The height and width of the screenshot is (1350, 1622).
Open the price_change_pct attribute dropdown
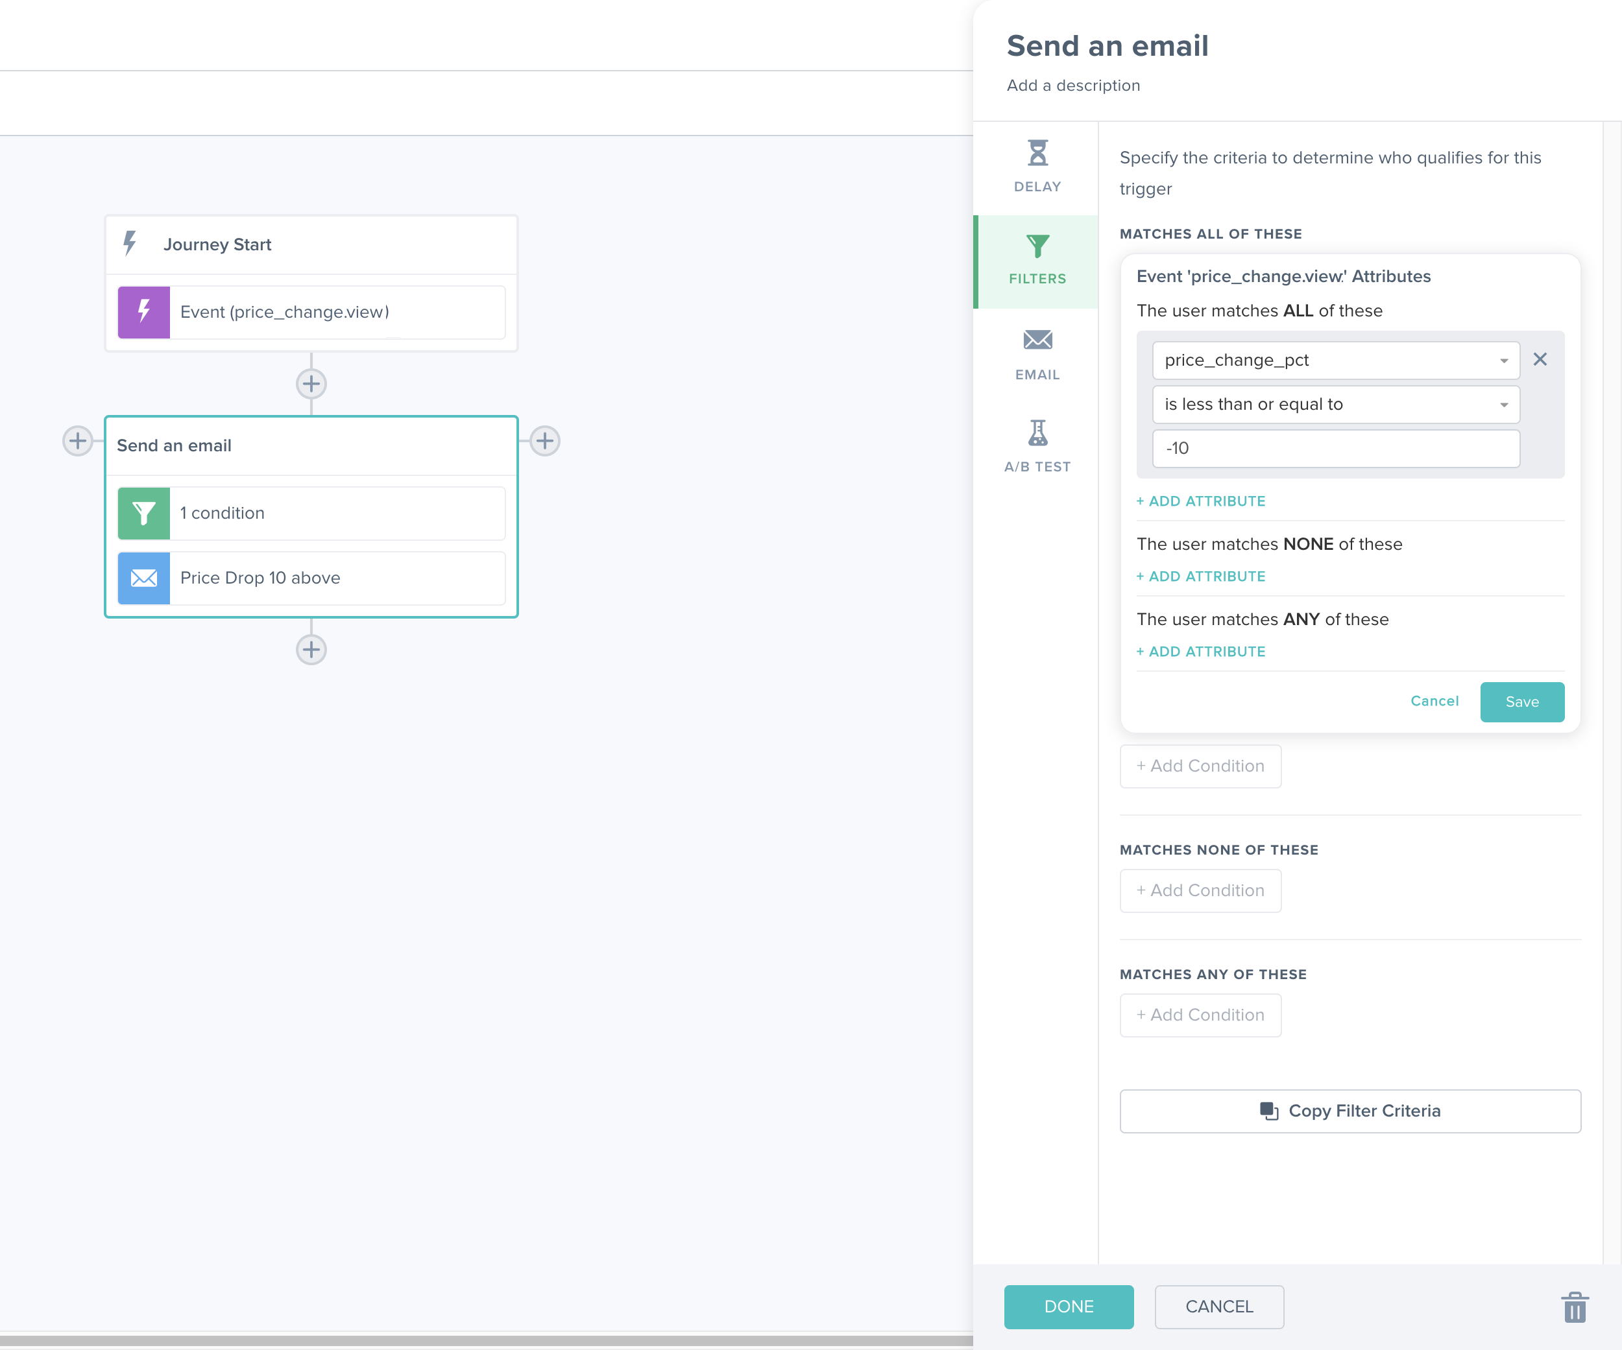coord(1503,360)
